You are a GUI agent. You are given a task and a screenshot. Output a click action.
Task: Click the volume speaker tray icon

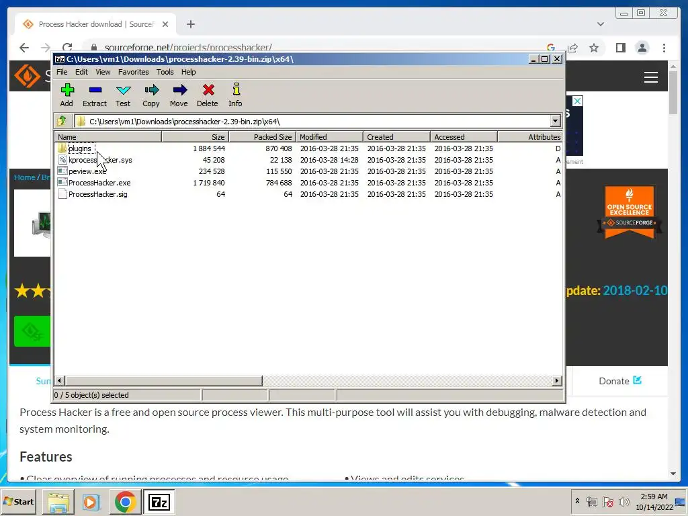coord(623,501)
